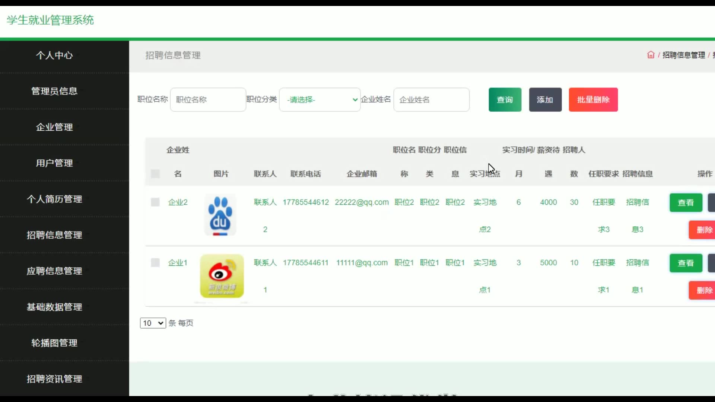Open the 10 per page selector
Viewport: 715px width, 402px height.
pos(153,323)
